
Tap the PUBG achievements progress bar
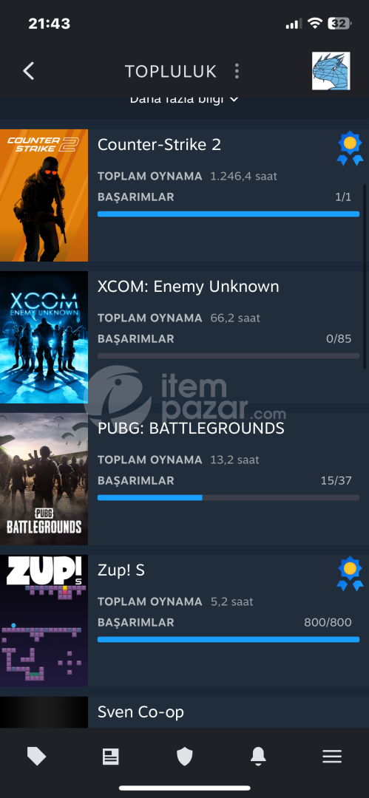(228, 498)
